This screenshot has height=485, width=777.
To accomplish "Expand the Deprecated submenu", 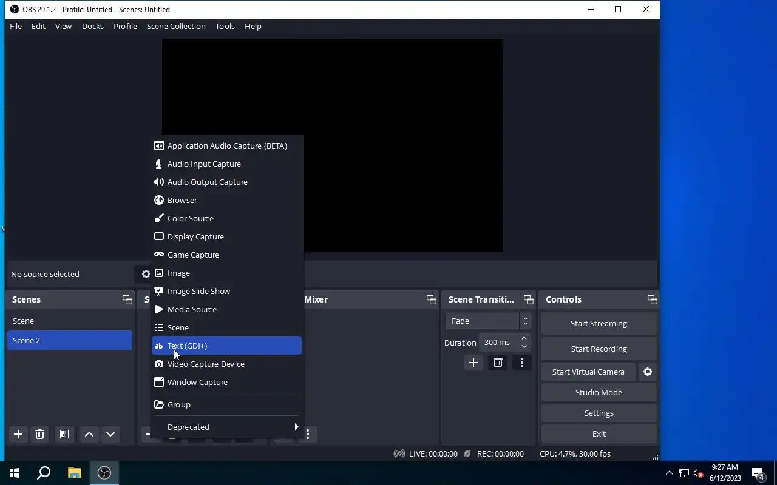I will tap(226, 427).
